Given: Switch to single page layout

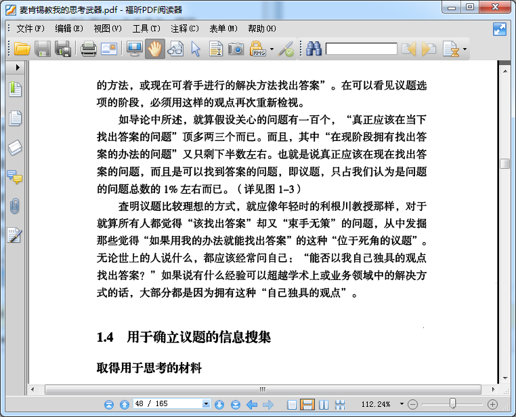Looking at the screenshot, I should pyautogui.click(x=292, y=405).
